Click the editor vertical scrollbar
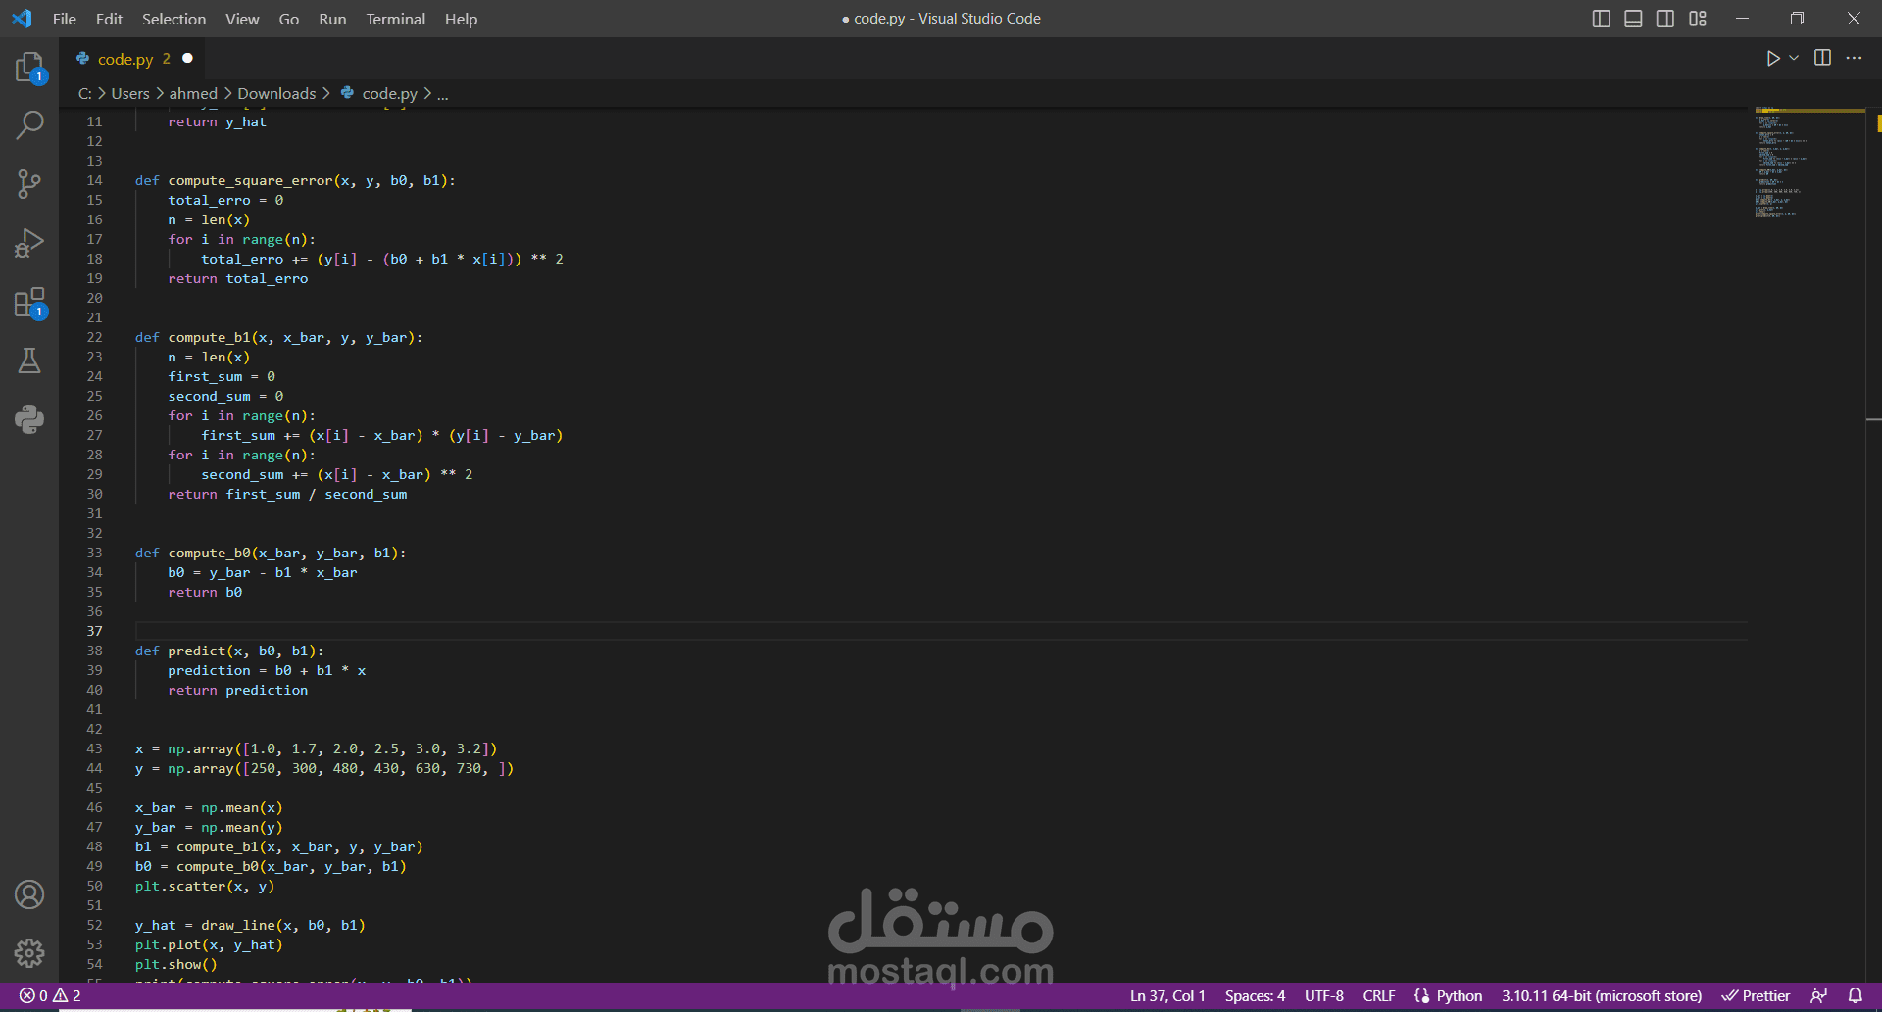This screenshot has width=1882, height=1012. 1874,545
